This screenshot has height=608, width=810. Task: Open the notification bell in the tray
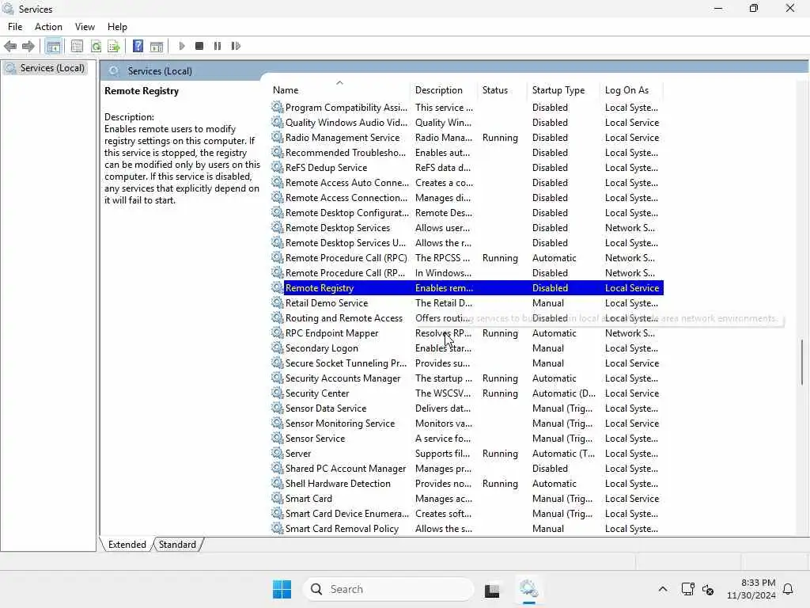(x=789, y=589)
